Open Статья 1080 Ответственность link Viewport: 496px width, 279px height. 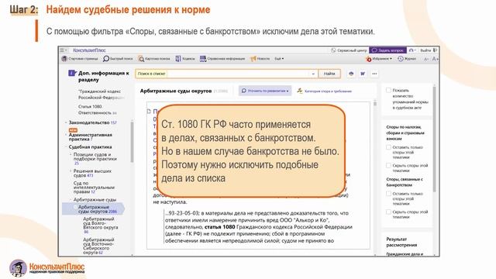click(x=98, y=109)
